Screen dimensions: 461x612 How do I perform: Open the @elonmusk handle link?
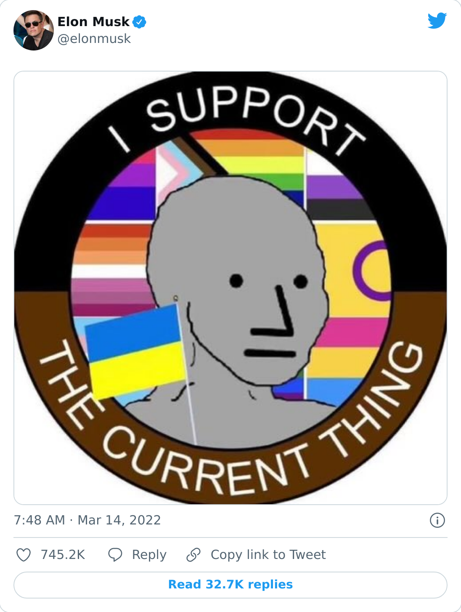coord(94,39)
